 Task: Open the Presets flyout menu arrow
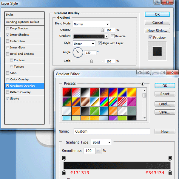143,84
